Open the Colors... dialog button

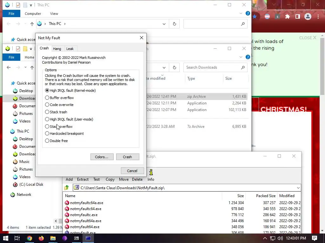click(102, 157)
